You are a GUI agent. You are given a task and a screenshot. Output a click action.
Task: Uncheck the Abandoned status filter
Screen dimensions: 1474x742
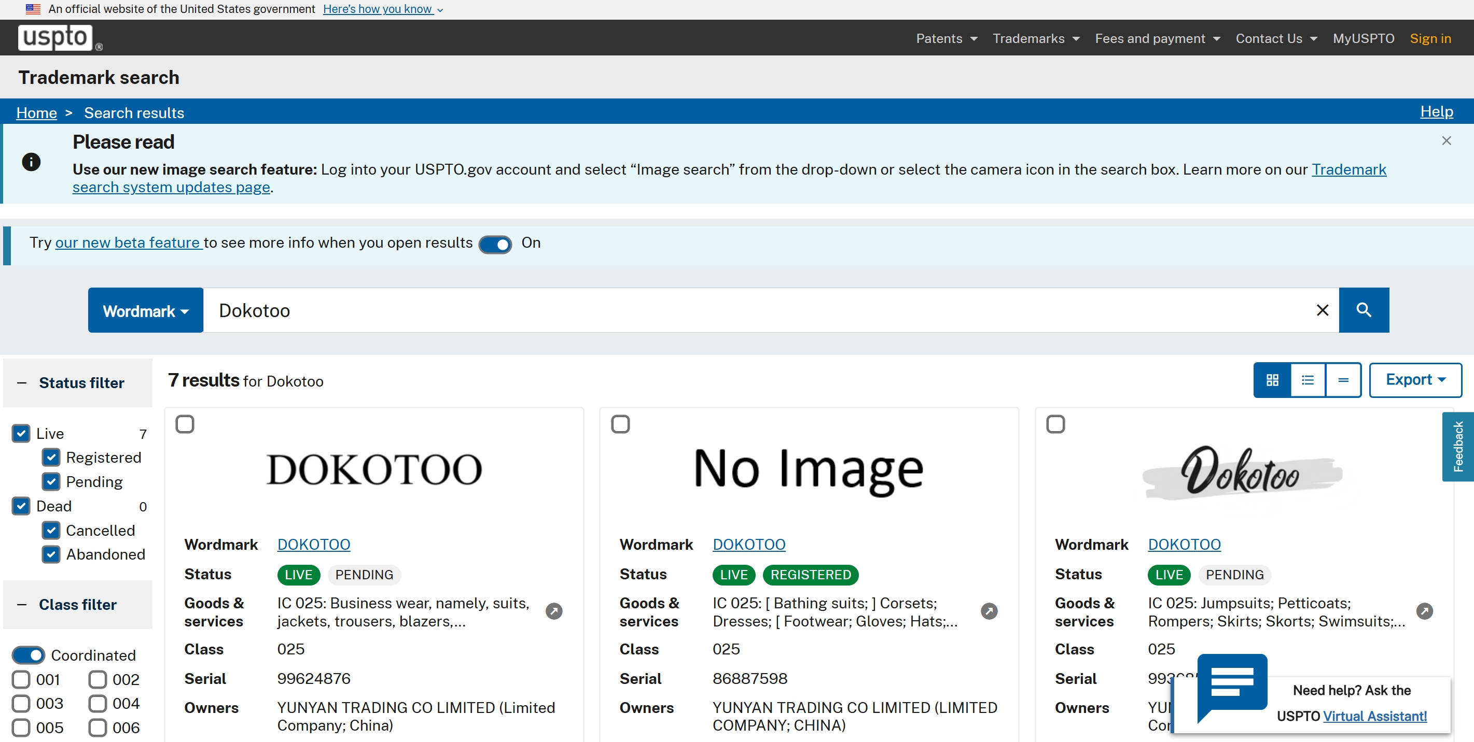click(51, 554)
